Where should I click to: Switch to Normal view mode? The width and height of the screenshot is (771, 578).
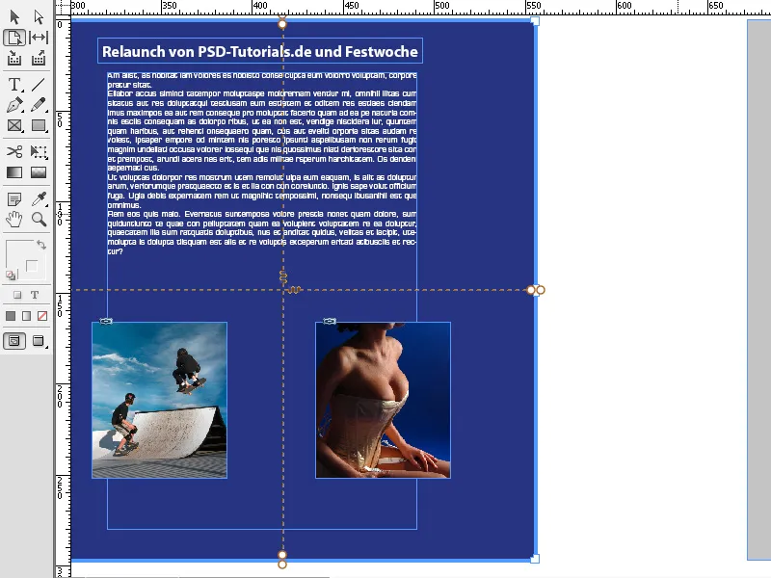(x=14, y=341)
